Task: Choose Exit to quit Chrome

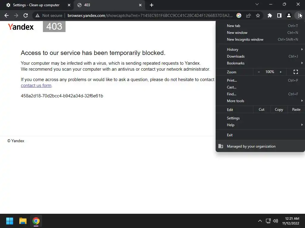Action: coord(260,135)
